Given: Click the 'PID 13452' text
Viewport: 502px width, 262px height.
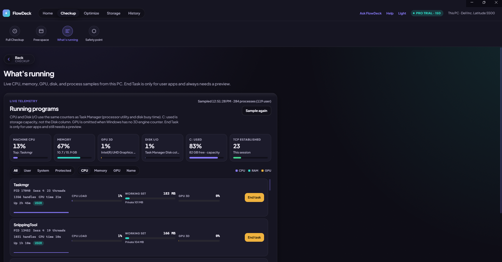Looking at the screenshot, I should pyautogui.click(x=22, y=230).
